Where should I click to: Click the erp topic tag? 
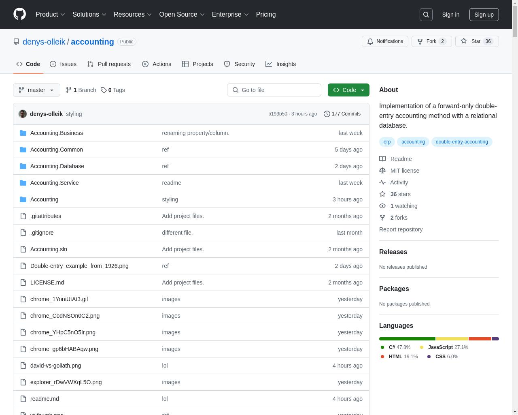(387, 142)
